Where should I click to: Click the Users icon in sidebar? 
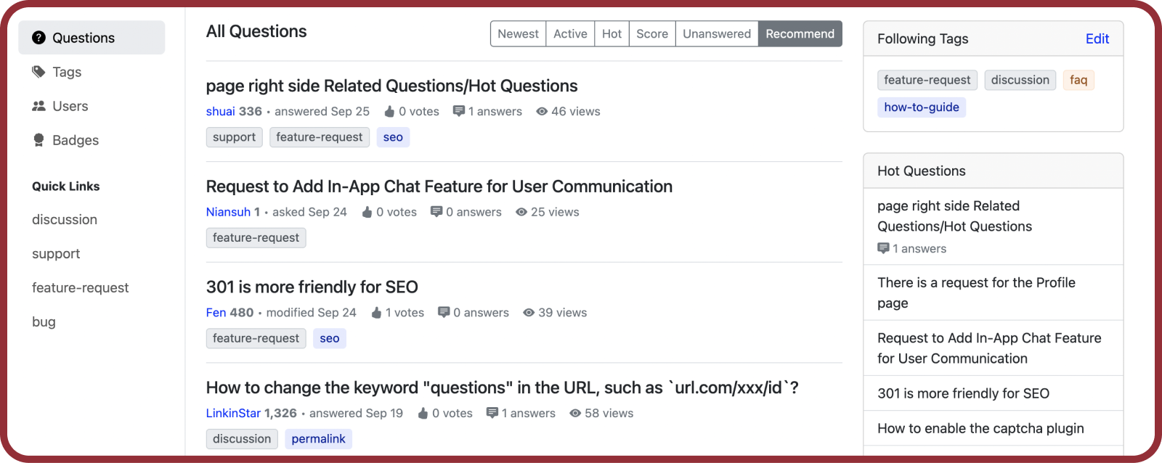39,106
